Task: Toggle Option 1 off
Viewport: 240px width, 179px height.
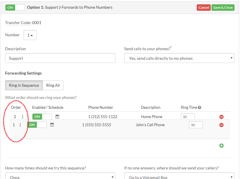Action: pyautogui.click(x=15, y=7)
